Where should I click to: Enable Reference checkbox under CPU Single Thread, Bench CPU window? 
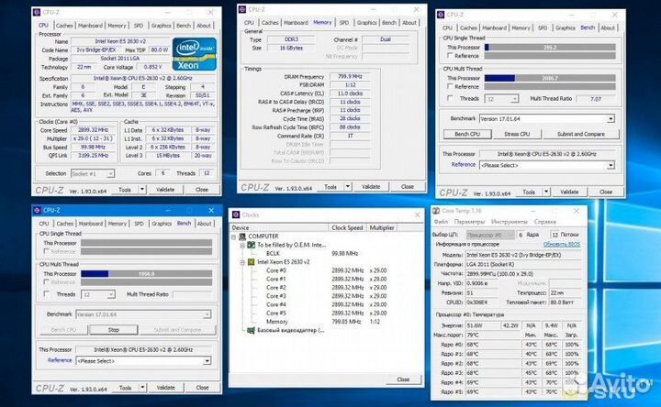point(450,56)
